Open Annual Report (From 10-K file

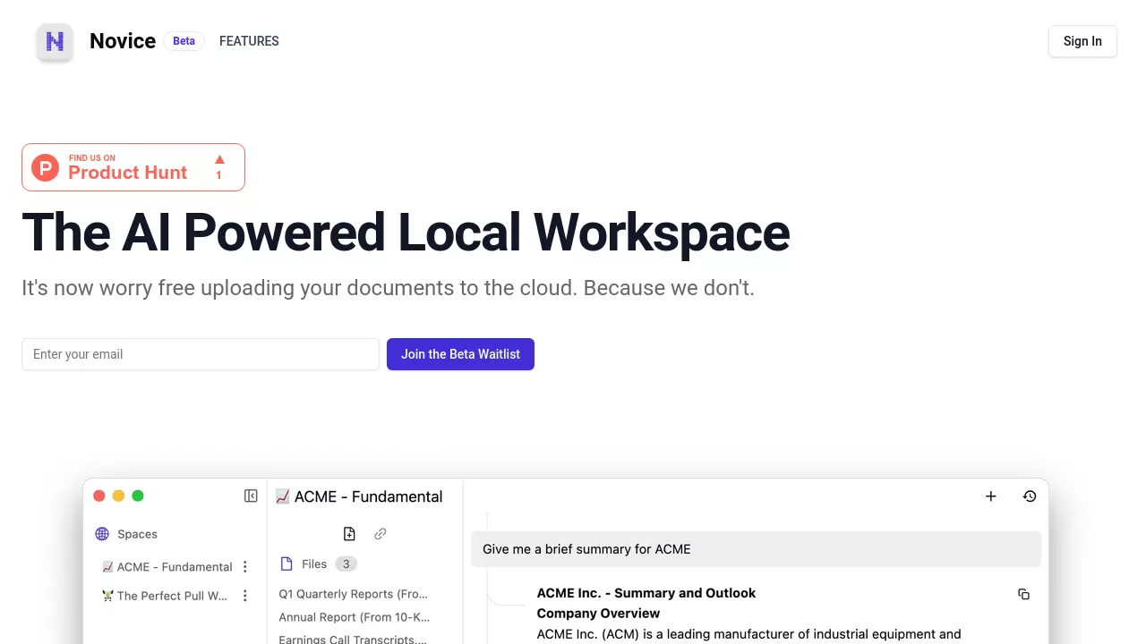point(355,617)
